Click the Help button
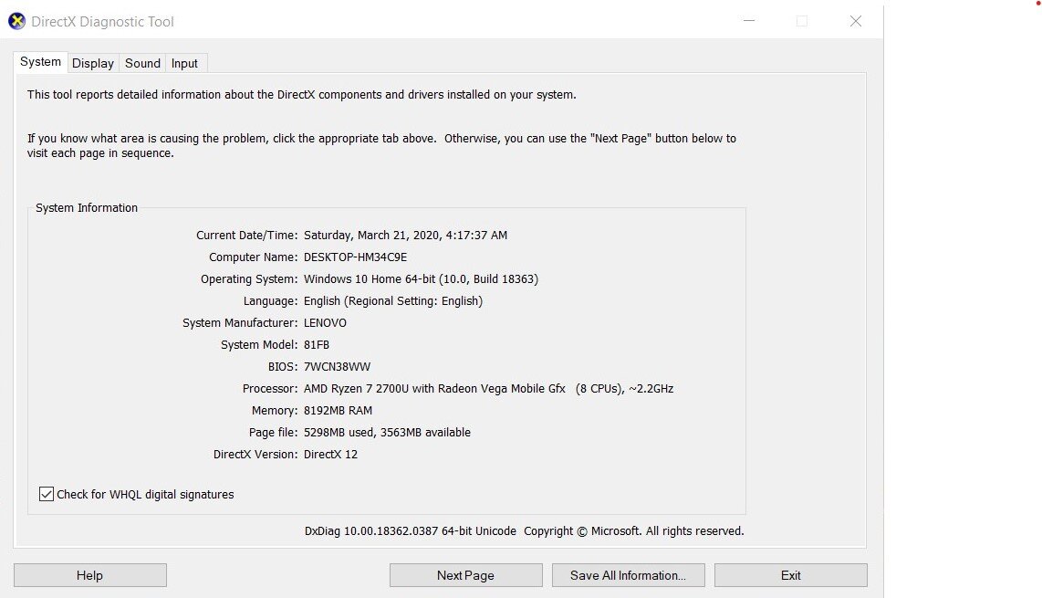This screenshot has width=1042, height=598. (x=90, y=575)
